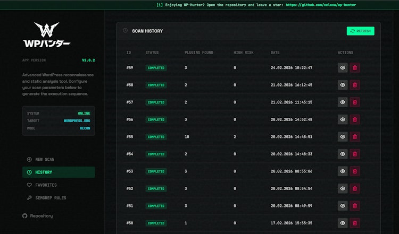The height and width of the screenshot is (234, 399).
Task: Open the eye icon for scan #57
Action: pyautogui.click(x=343, y=102)
